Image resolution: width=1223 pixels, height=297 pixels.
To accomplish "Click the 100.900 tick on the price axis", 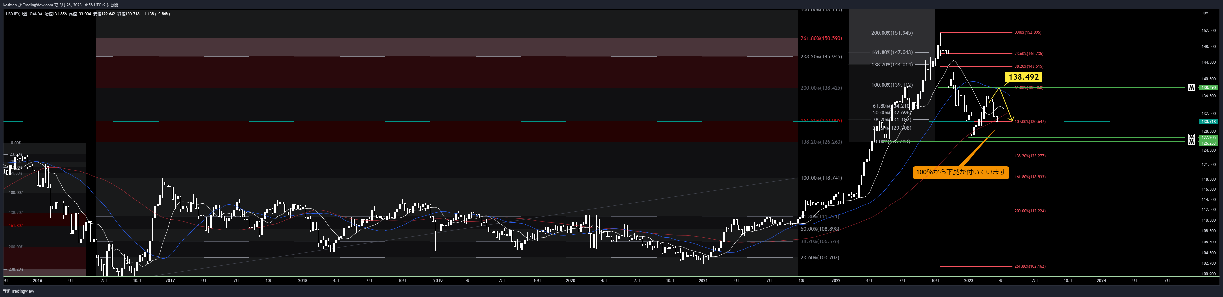I will click(1209, 273).
